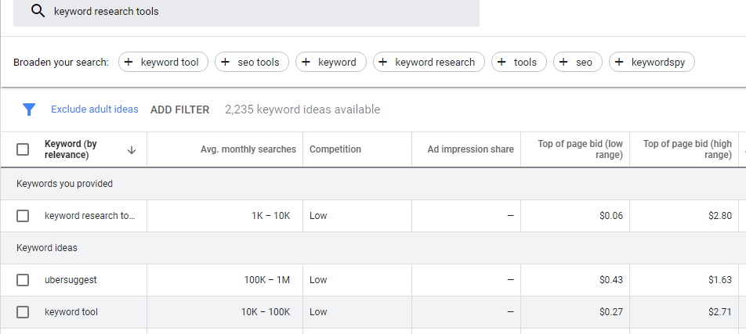The image size is (746, 334).
Task: Click plus icon on seo tools chip
Action: pyautogui.click(x=226, y=62)
